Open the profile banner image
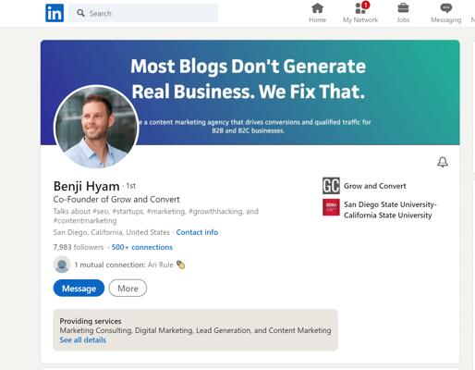This screenshot has height=370, width=475. click(x=250, y=92)
